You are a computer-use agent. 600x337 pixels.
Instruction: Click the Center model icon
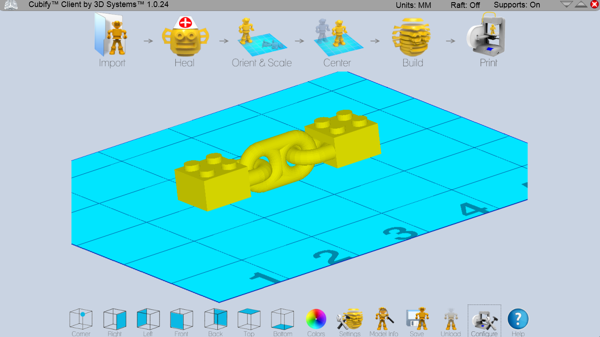337,35
